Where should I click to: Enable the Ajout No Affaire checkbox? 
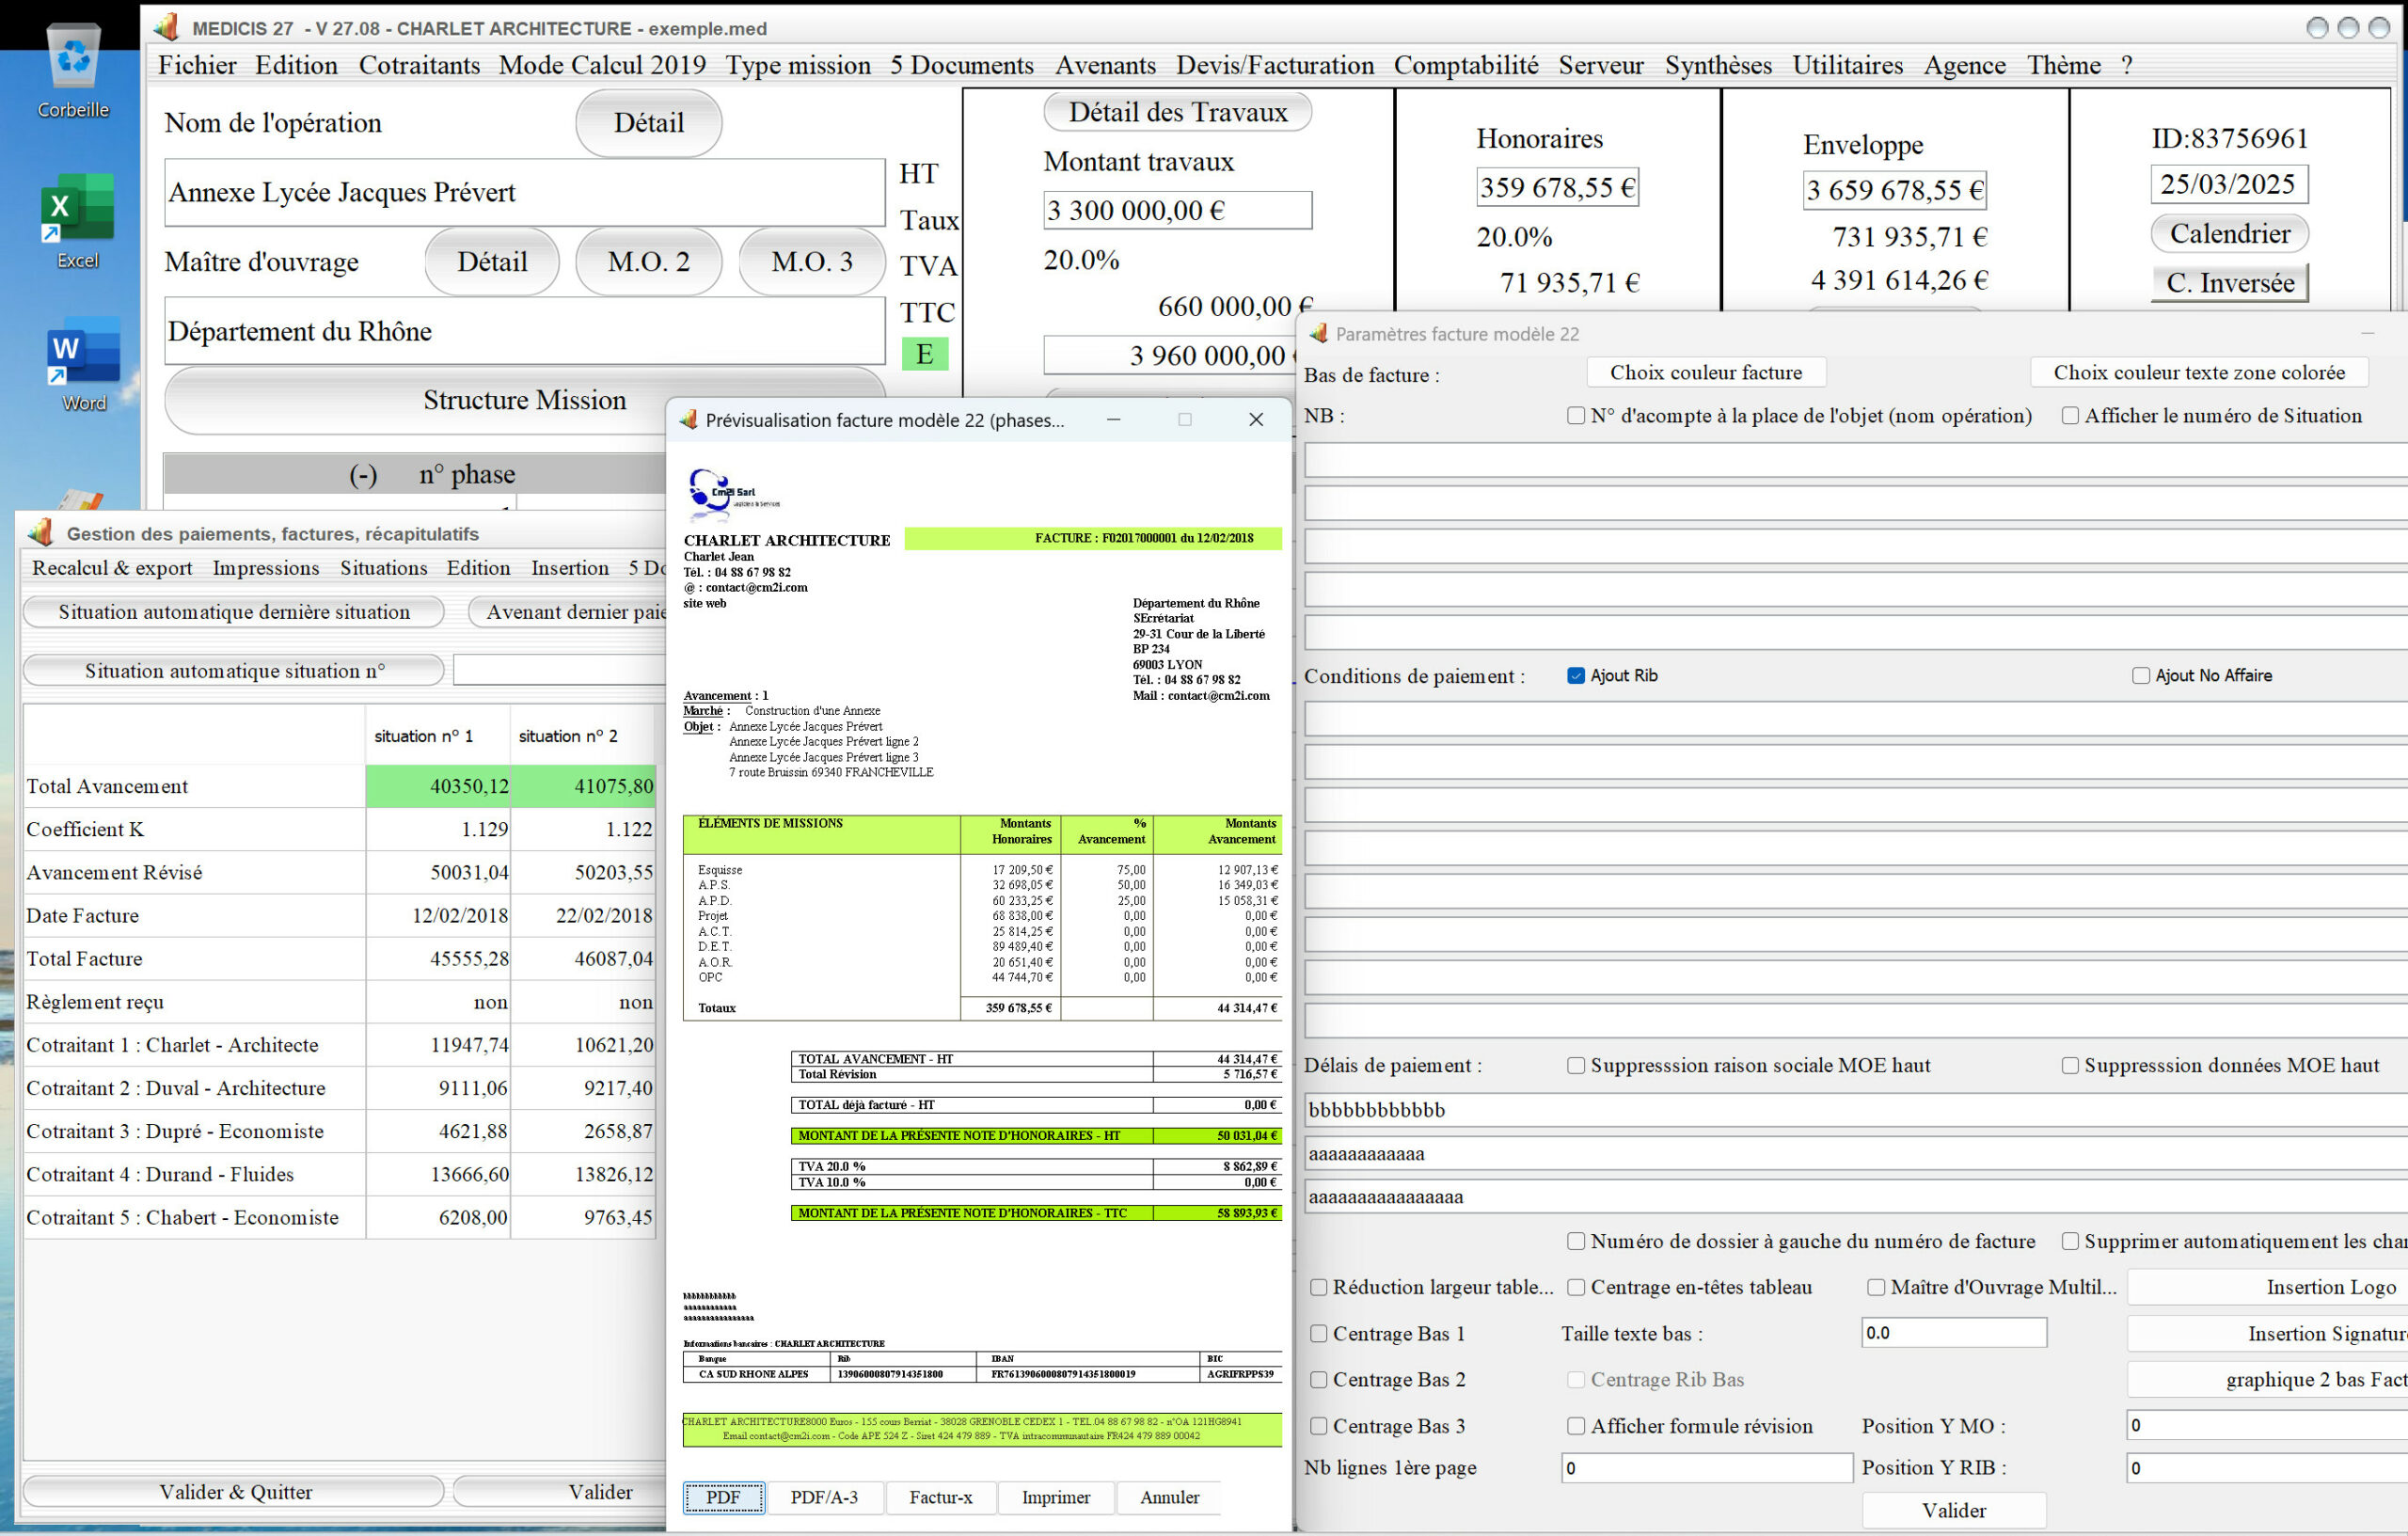coord(2141,675)
